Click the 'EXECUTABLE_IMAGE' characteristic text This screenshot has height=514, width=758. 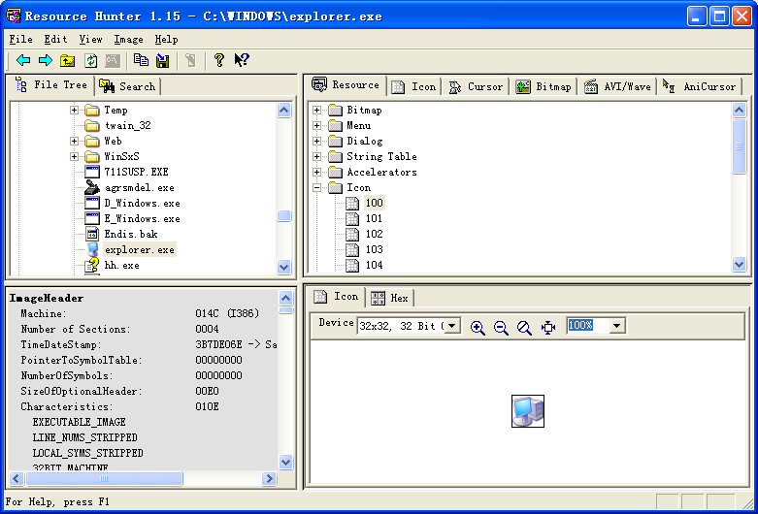click(x=80, y=422)
